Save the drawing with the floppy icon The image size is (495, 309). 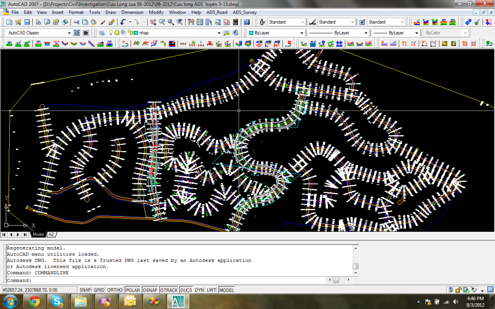point(27,22)
